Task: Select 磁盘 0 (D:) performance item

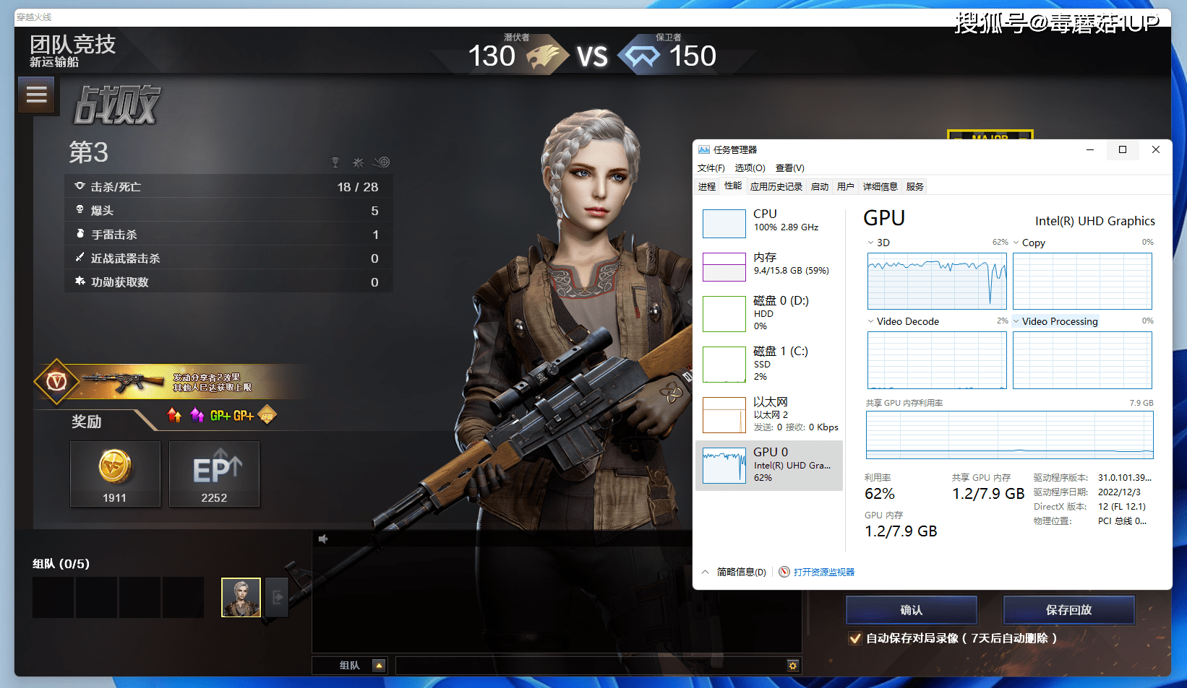Action: pos(769,313)
